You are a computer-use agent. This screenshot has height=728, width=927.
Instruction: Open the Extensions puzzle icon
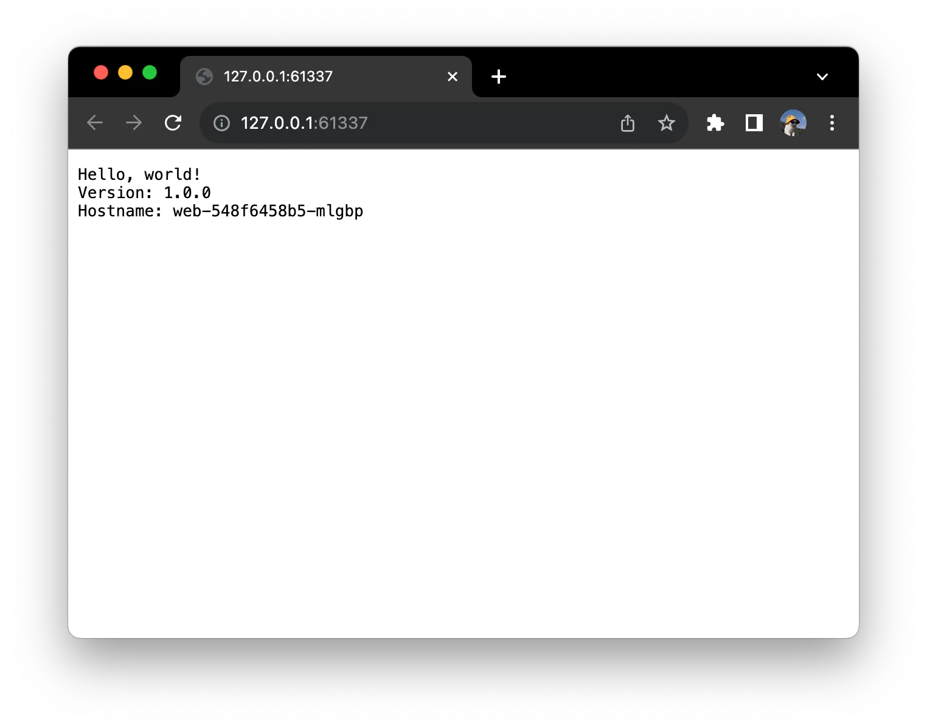coord(715,123)
